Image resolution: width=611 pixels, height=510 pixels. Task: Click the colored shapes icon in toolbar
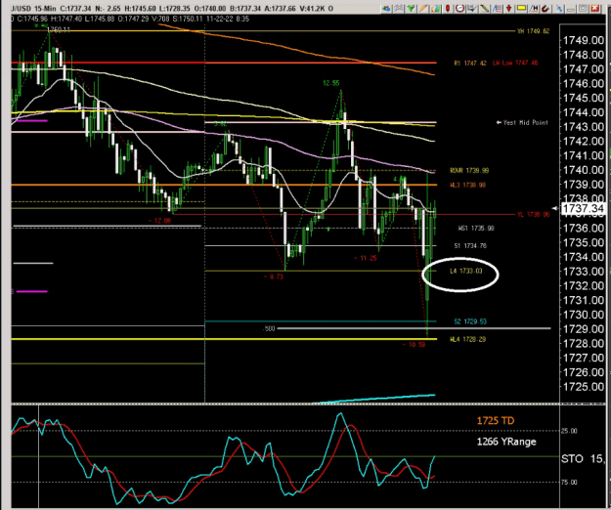(386, 8)
